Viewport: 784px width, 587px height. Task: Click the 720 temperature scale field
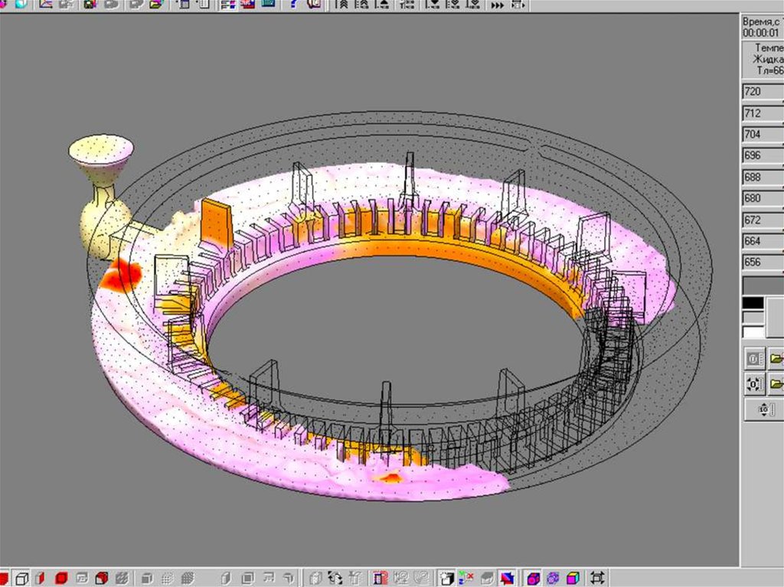tap(762, 92)
